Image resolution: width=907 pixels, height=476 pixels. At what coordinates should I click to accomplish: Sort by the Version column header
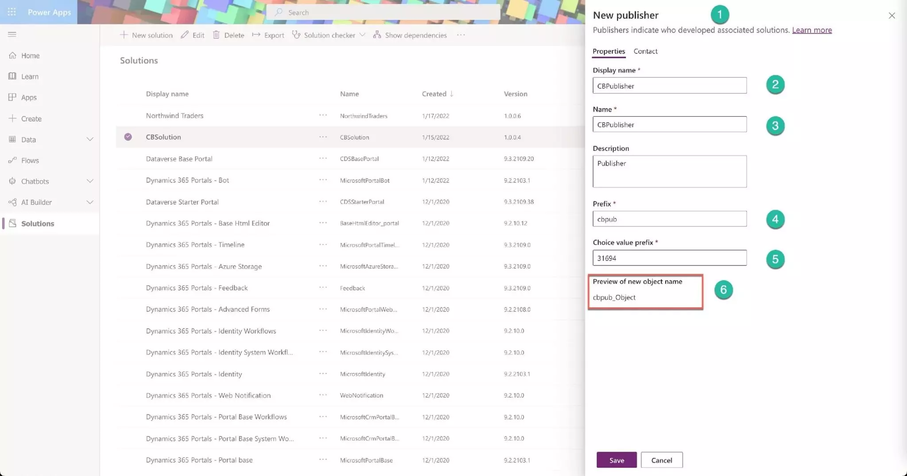click(516, 94)
